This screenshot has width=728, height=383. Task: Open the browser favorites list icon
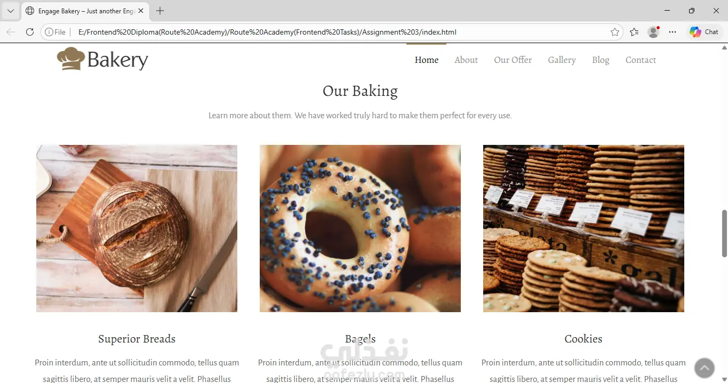click(x=634, y=32)
